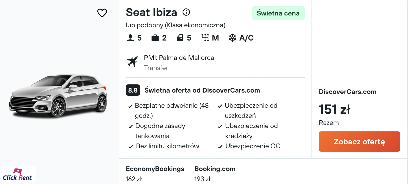Click the manual gearbox icon

205,38
